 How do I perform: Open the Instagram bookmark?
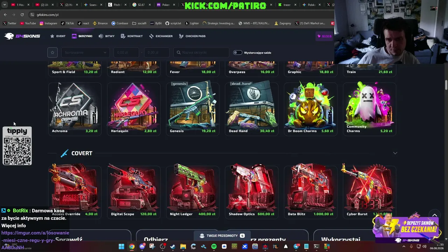48,23
